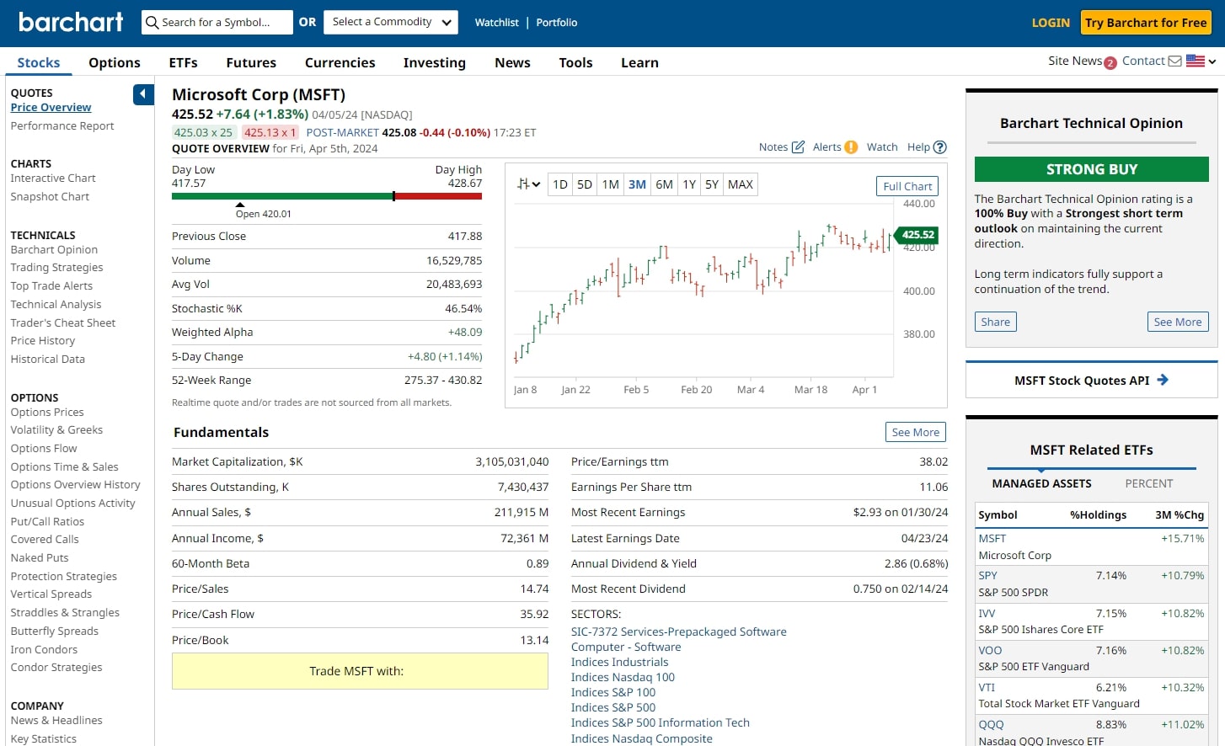The height and width of the screenshot is (746, 1225).
Task: Click SIC-7372 Services-Prepackaged Software link
Action: click(x=679, y=632)
